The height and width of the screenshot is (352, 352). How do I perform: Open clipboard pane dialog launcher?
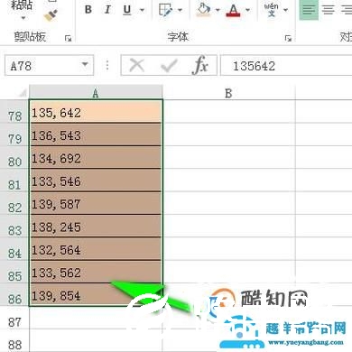tap(69, 38)
